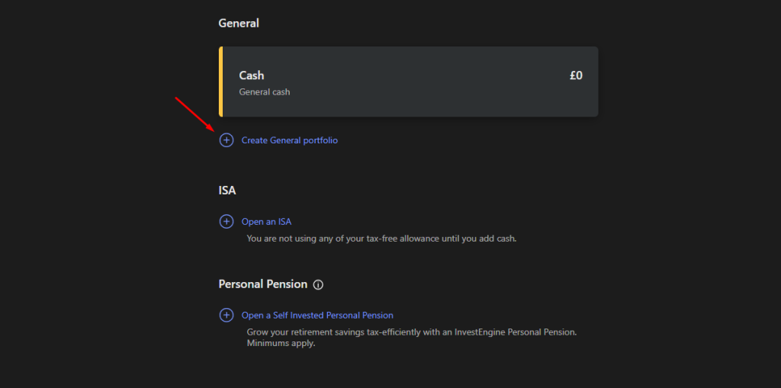Click the ISA section heading
The width and height of the screenshot is (781, 388).
[227, 191]
